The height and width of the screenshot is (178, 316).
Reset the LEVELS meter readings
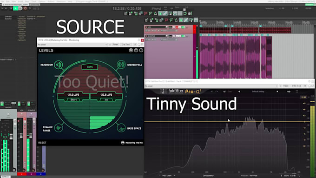(x=42, y=143)
